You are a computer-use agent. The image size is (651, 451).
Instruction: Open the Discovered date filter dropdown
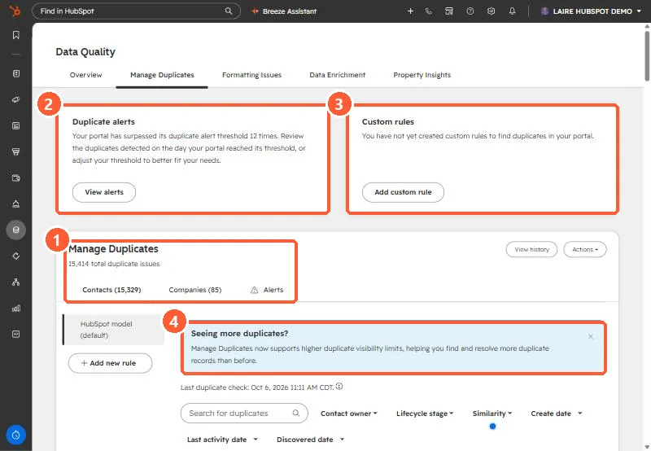[x=311, y=440]
